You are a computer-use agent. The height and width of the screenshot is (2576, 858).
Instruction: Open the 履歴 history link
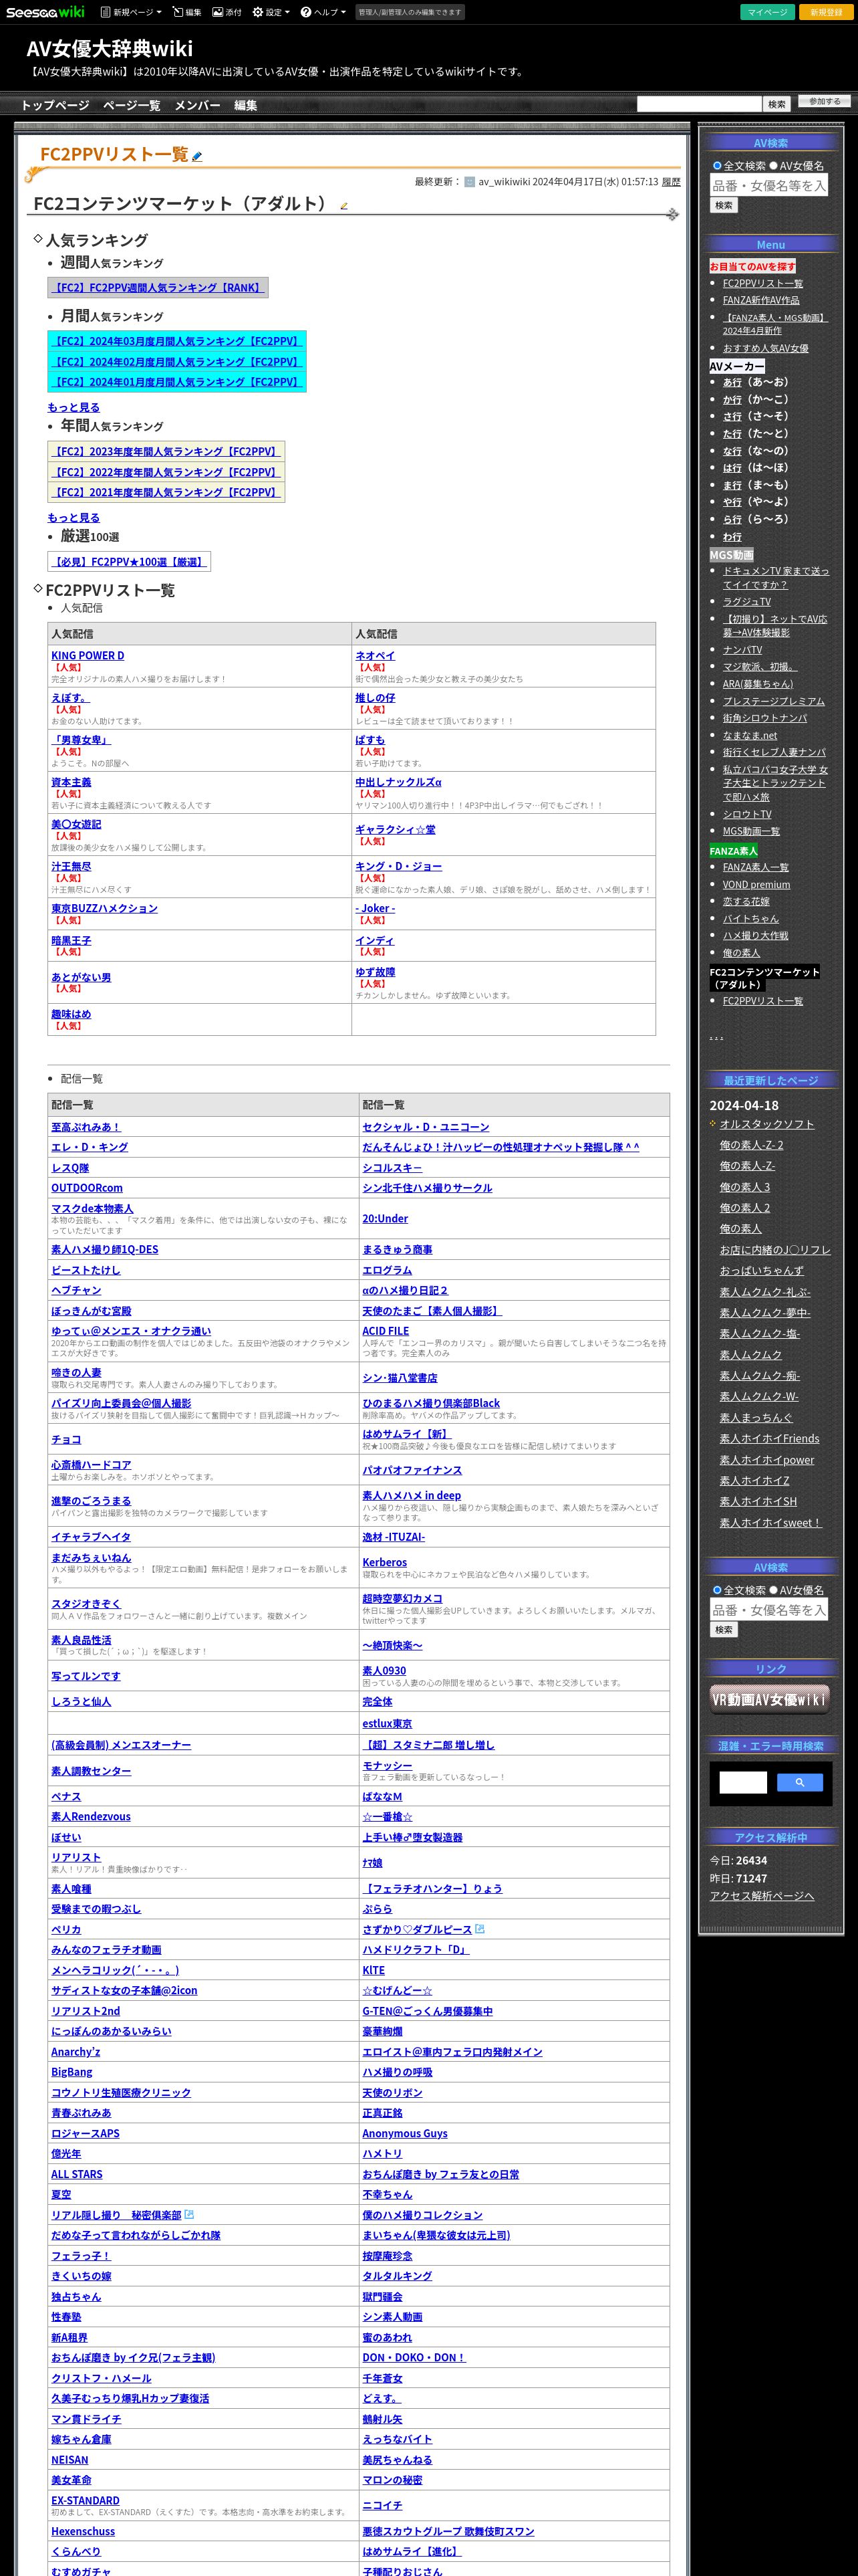pos(671,182)
